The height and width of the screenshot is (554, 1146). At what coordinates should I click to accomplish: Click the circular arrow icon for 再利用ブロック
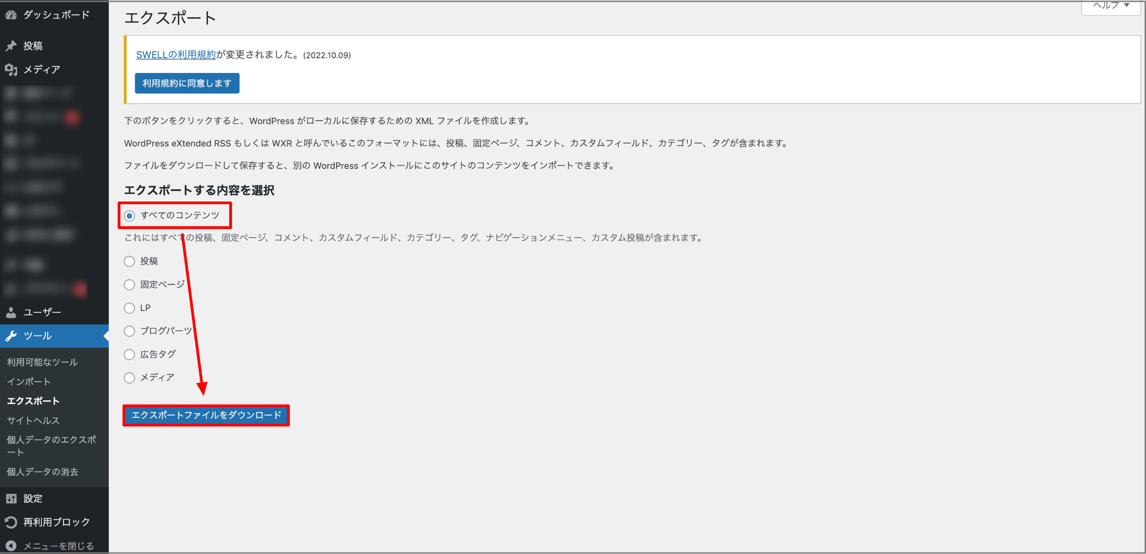click(11, 522)
